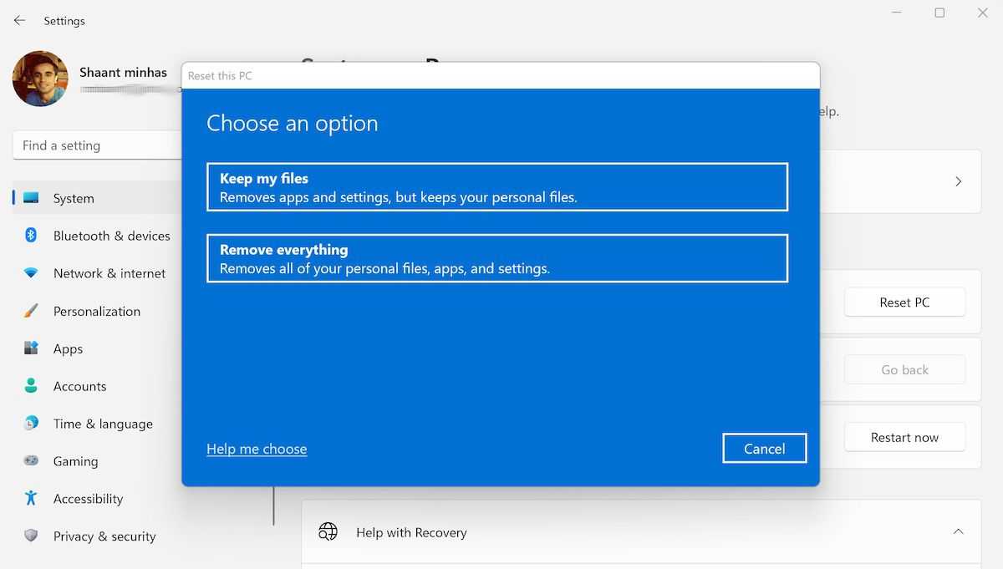Screen dimensions: 1003x569
Task: Expand the top recovery option chevron
Action: 958,181
